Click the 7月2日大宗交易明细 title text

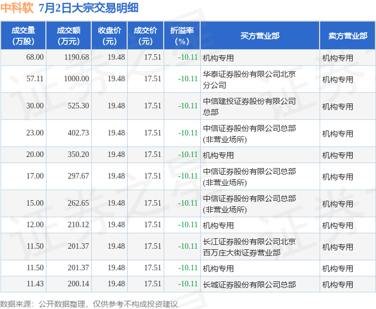[88, 8]
